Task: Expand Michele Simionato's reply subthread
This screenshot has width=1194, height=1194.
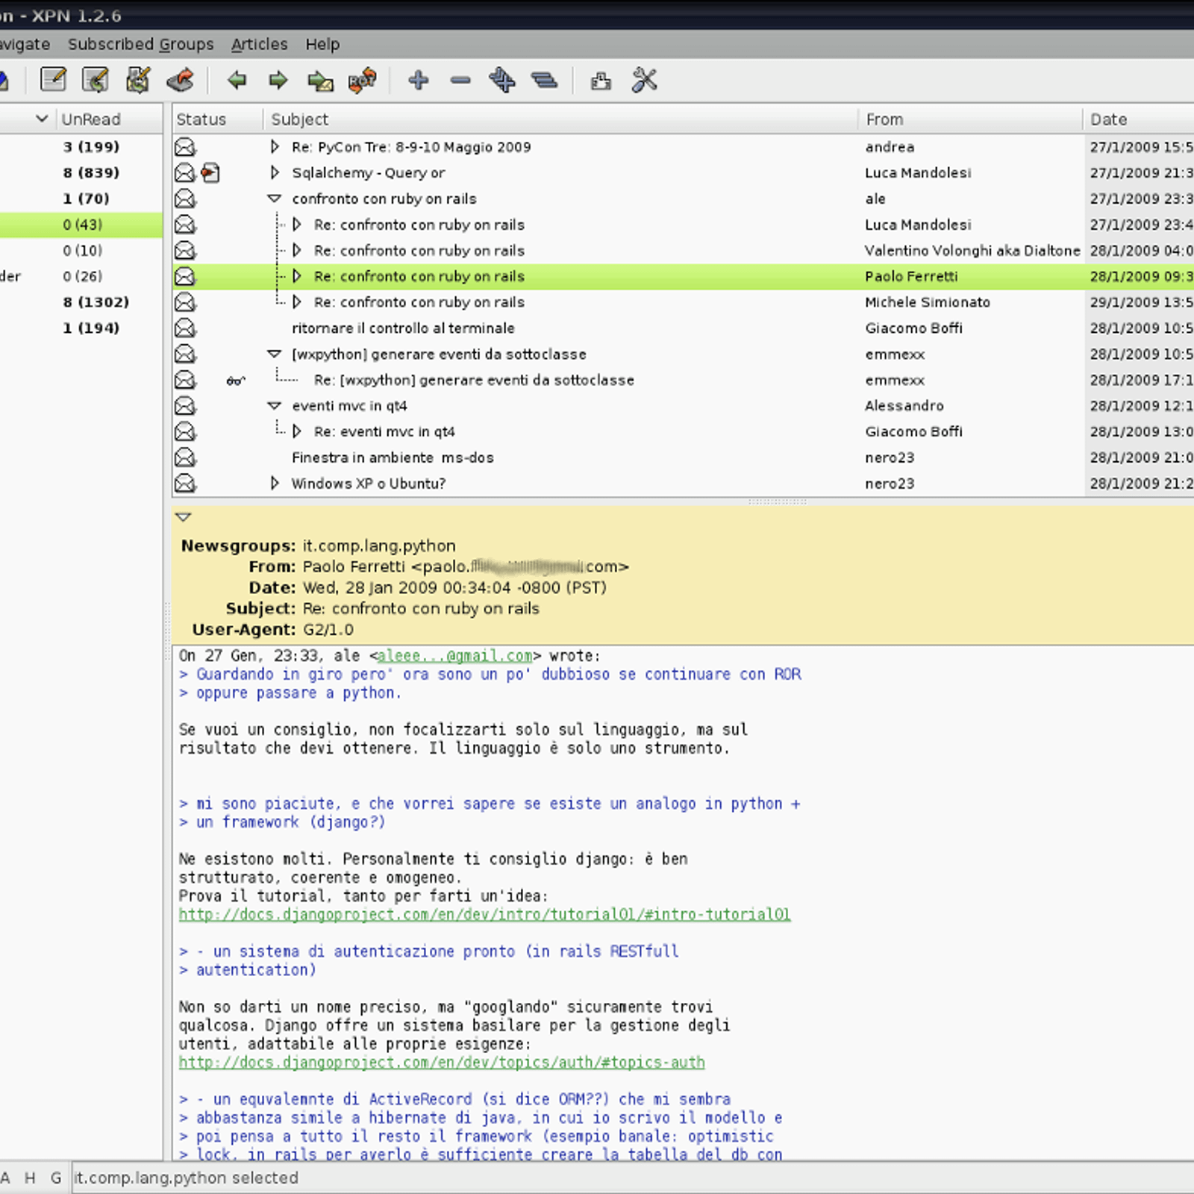Action: pos(297,302)
